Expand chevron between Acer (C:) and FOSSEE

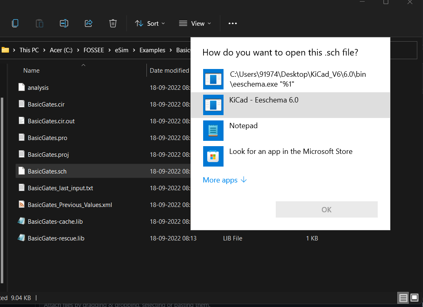coord(78,50)
